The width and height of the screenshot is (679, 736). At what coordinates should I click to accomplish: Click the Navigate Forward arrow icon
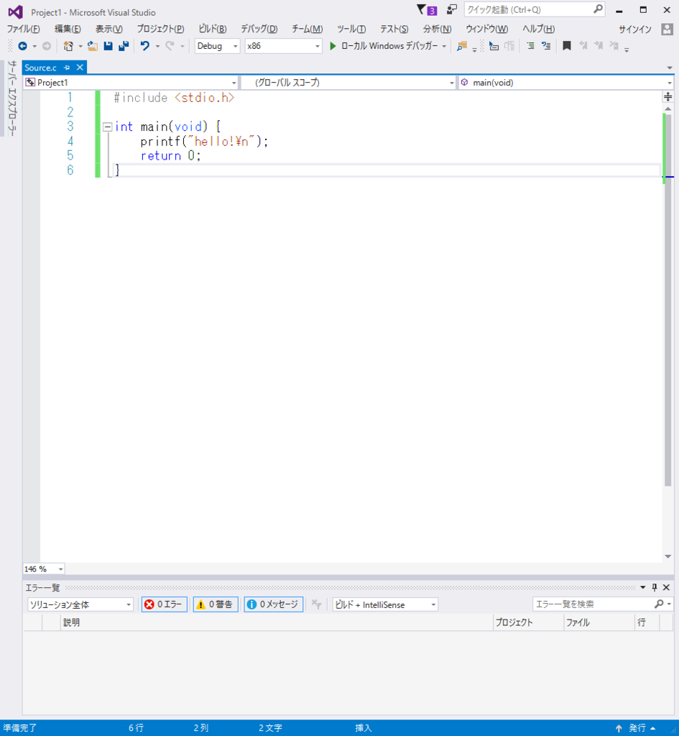tap(47, 46)
